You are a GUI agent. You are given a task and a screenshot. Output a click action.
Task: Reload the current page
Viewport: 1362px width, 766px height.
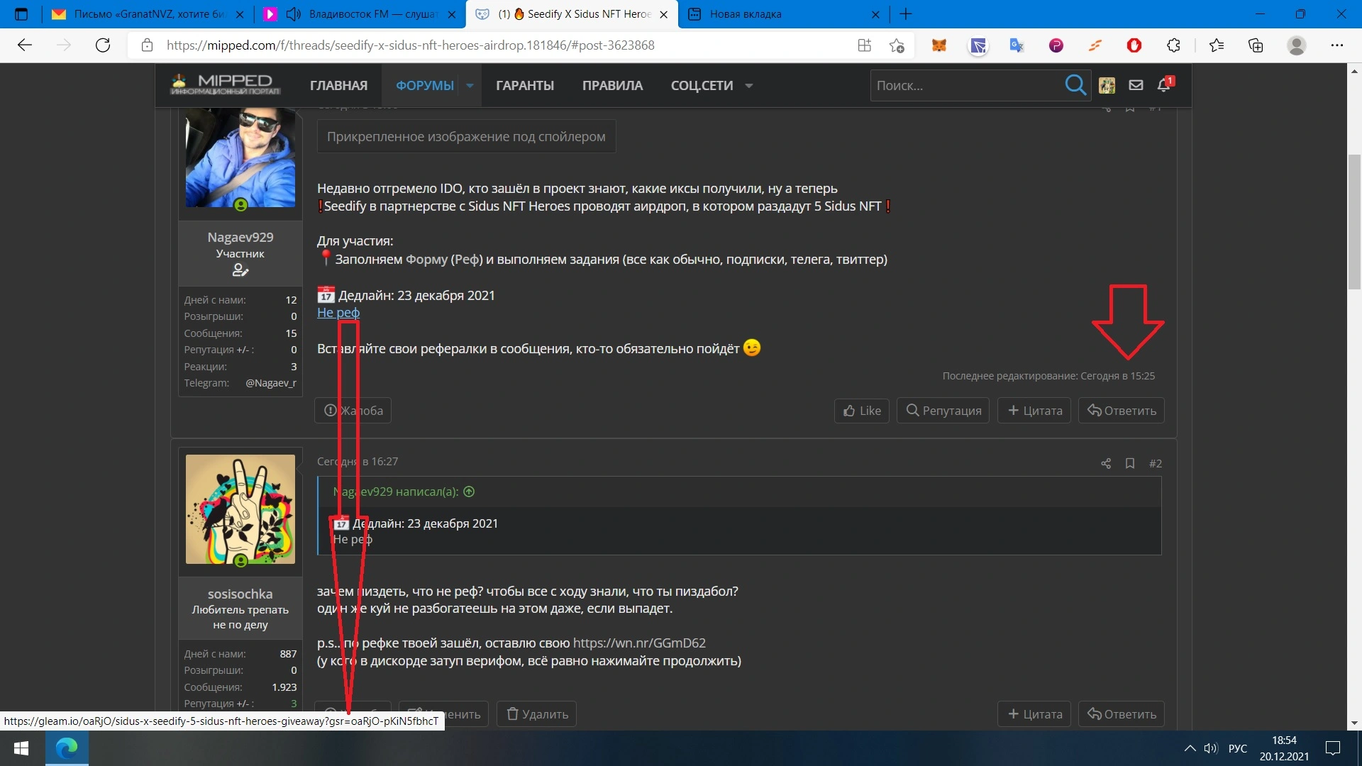(x=103, y=45)
